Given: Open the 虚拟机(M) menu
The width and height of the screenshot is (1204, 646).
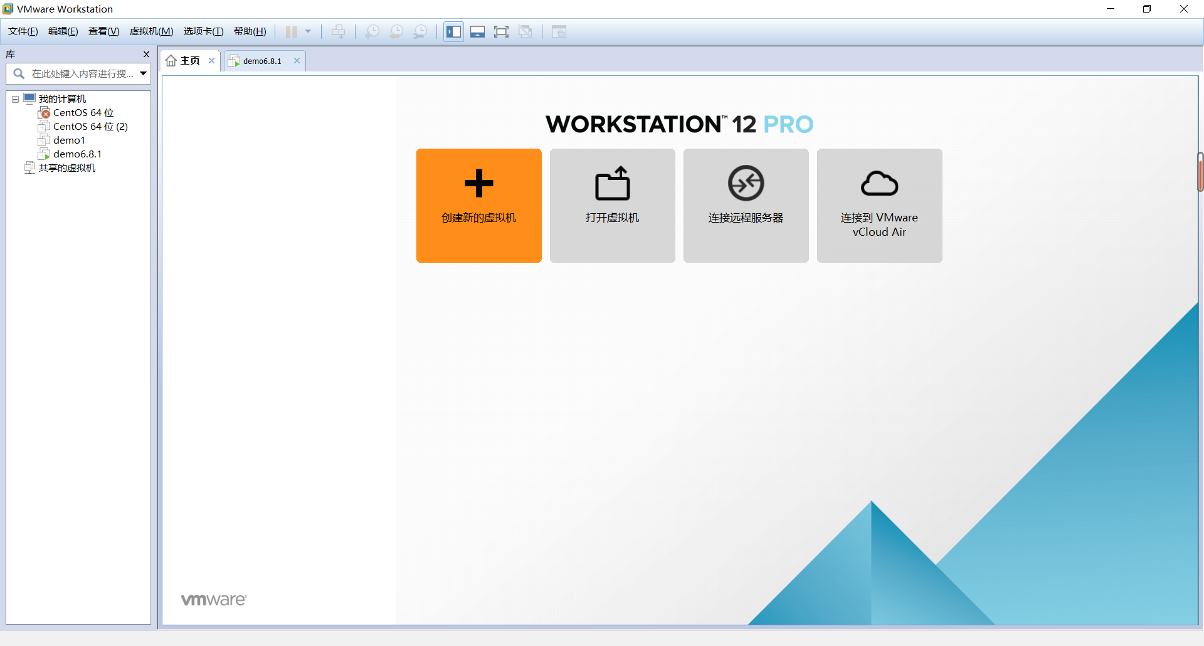Looking at the screenshot, I should pyautogui.click(x=152, y=31).
